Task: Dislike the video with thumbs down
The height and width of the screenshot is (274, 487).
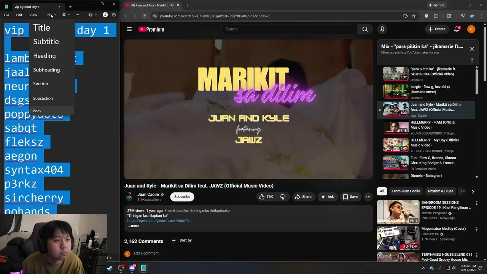Action: 283,197
